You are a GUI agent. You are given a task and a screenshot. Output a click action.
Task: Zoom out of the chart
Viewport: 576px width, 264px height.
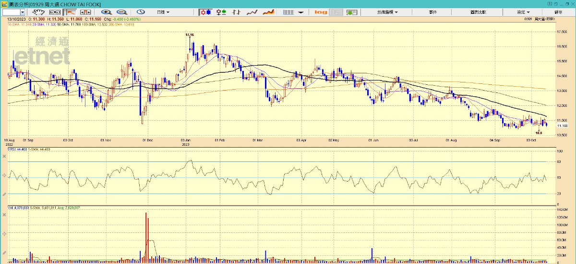[122, 11]
